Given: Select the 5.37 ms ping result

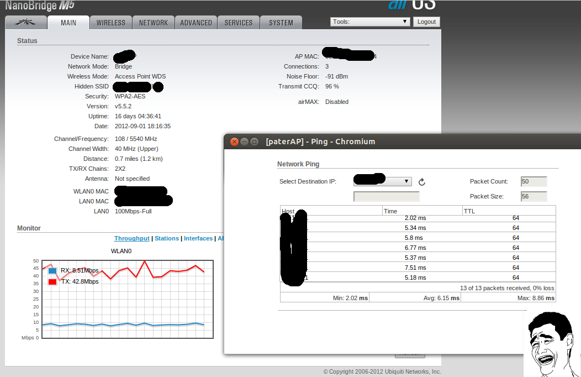Looking at the screenshot, I should click(x=418, y=258).
